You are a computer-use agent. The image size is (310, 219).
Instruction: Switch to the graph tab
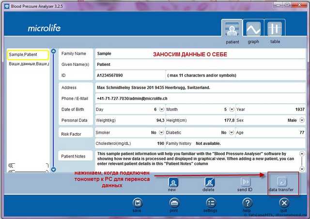click(253, 29)
